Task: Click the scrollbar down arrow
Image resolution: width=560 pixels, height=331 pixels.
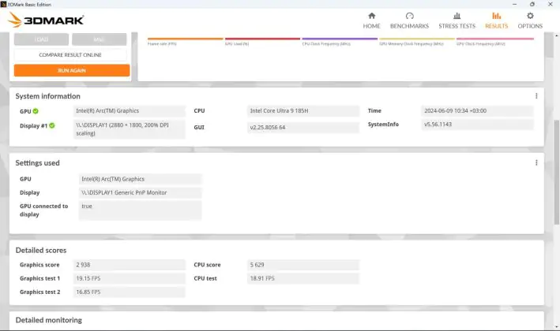Action: [556, 327]
